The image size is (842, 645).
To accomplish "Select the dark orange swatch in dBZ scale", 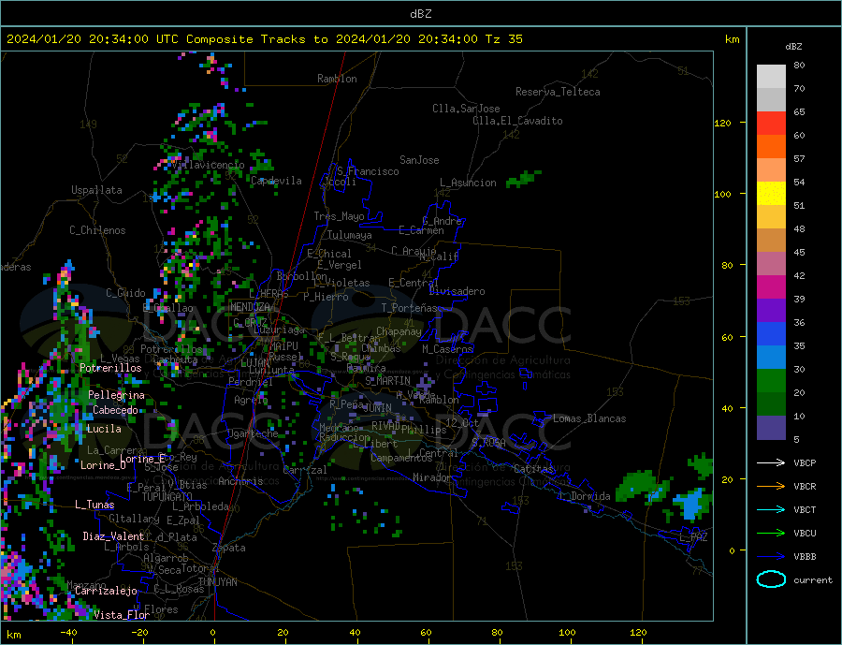I will click(x=771, y=147).
